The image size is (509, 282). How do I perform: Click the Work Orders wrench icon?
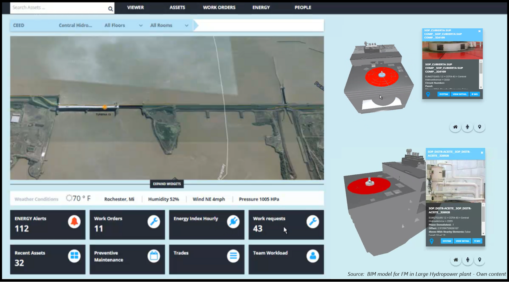pyautogui.click(x=154, y=222)
